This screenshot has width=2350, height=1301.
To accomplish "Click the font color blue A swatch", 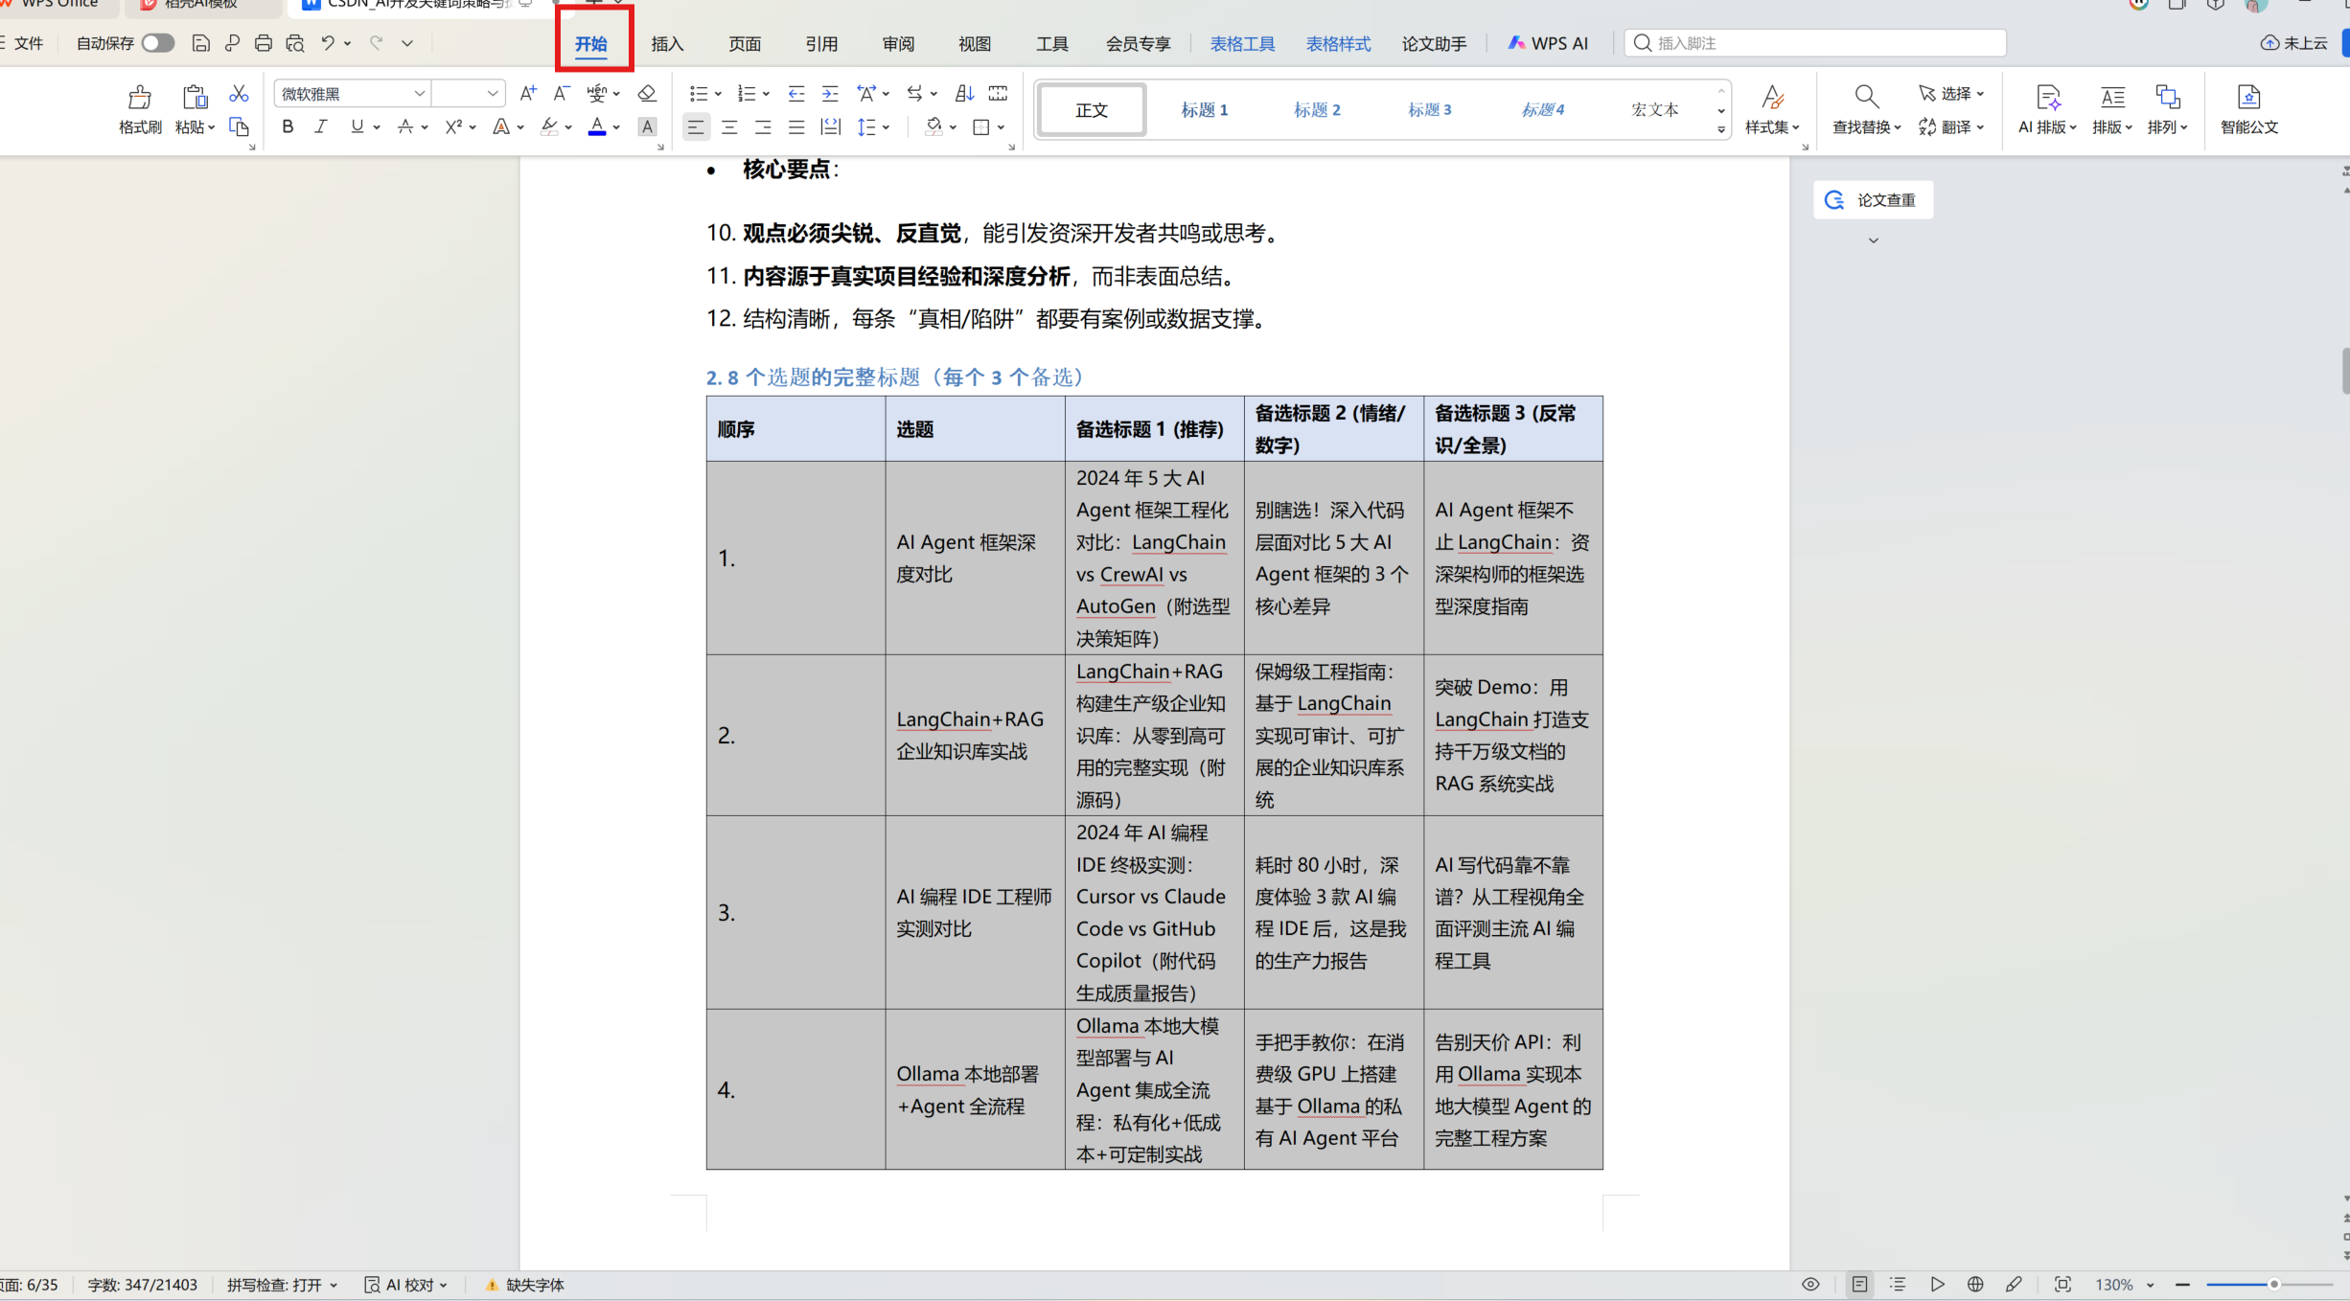I will 597,126.
